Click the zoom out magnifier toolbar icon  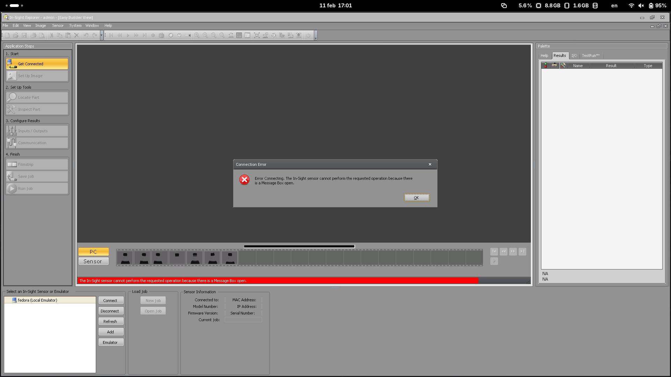[x=205, y=35]
